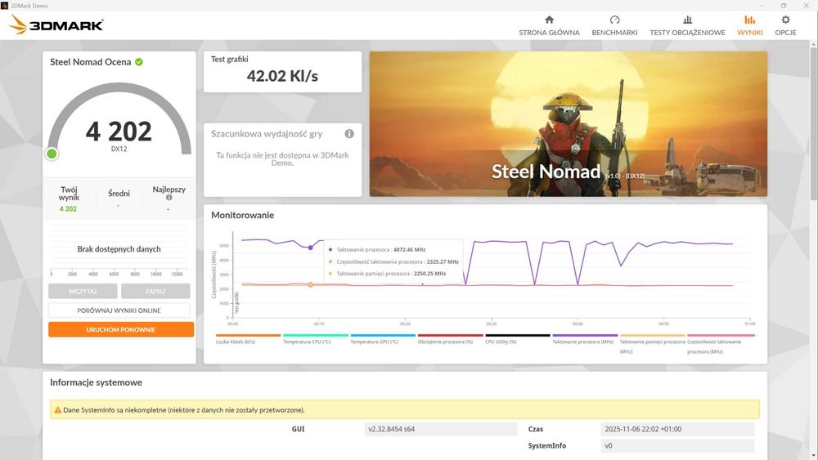Screen dimensions: 818x460
Task: Click the Brak dostępnych danych text
Action: coord(119,249)
